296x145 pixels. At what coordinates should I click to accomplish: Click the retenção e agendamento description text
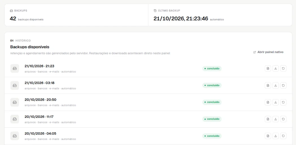[90, 53]
